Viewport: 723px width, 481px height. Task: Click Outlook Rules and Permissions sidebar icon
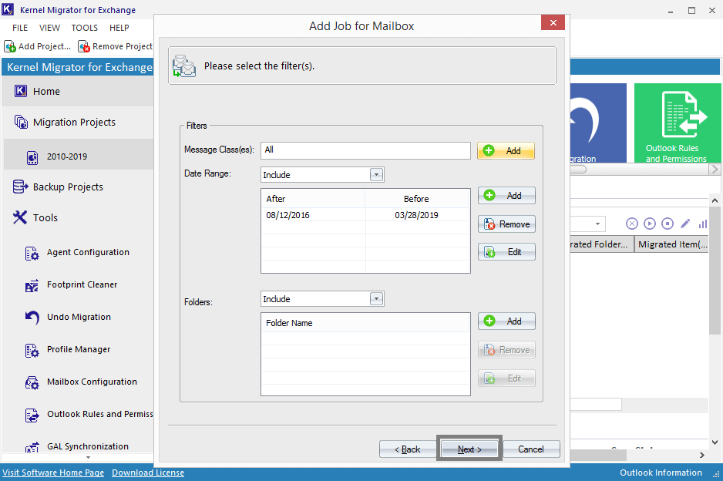coord(32,415)
